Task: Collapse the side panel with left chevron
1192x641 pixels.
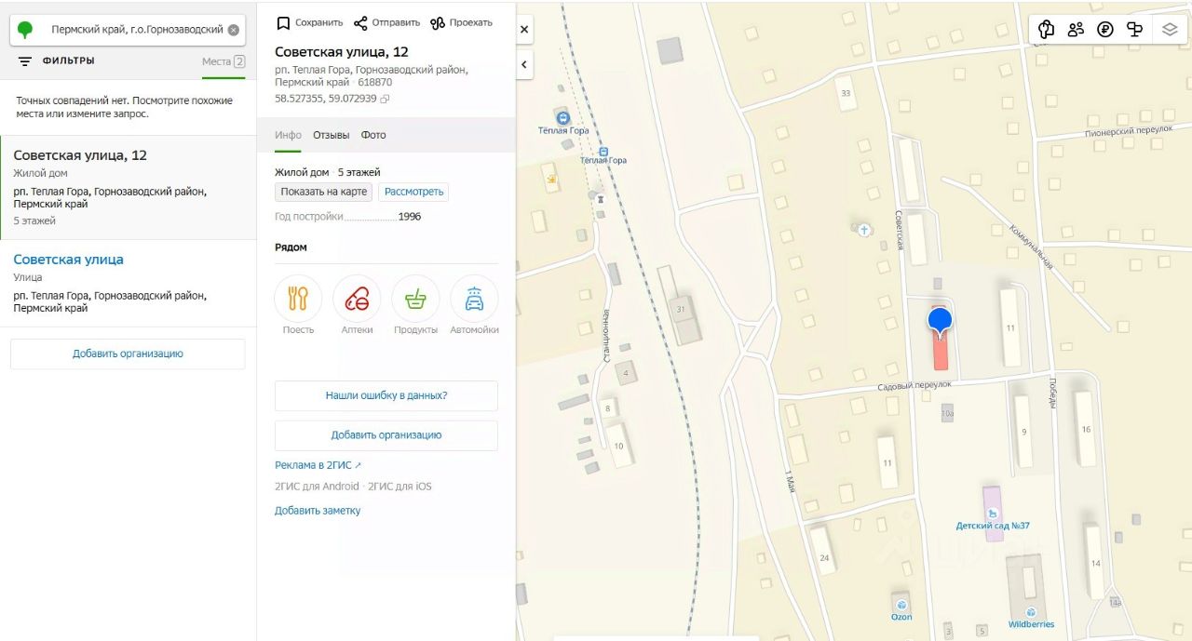Action: [x=524, y=64]
